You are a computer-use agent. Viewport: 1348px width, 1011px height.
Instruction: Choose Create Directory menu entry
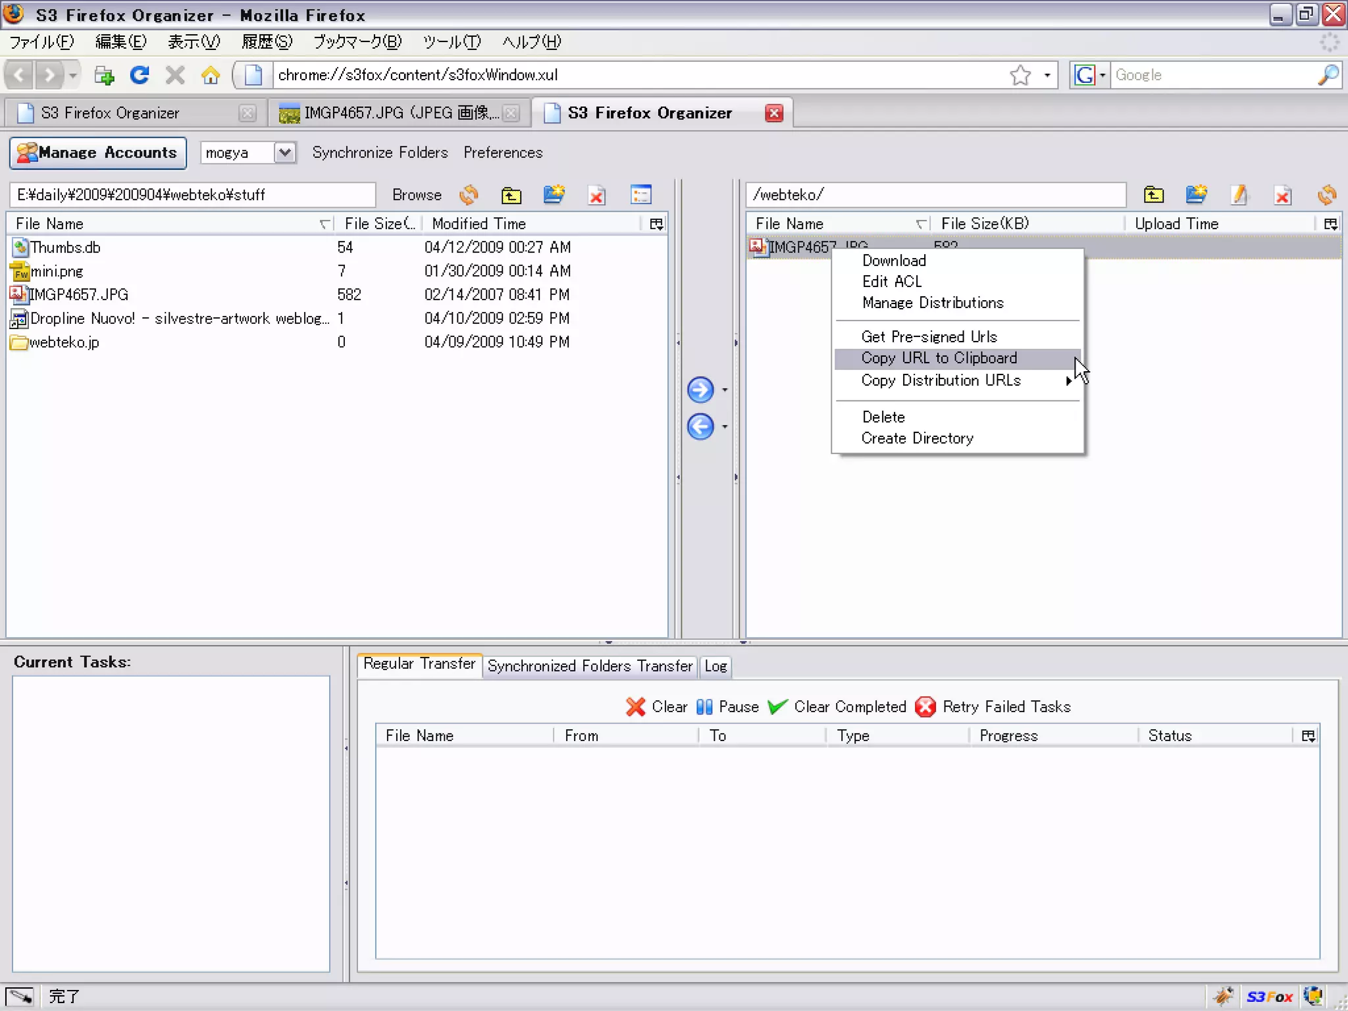click(x=958, y=438)
